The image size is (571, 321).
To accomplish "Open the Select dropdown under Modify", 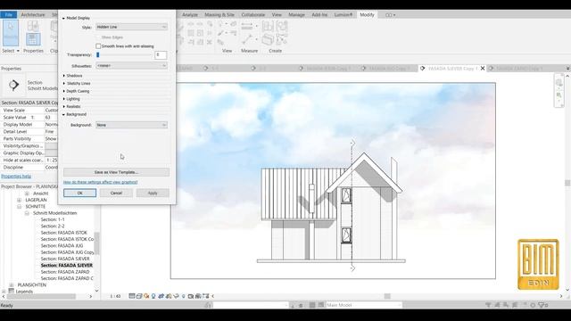I will 11,51.
